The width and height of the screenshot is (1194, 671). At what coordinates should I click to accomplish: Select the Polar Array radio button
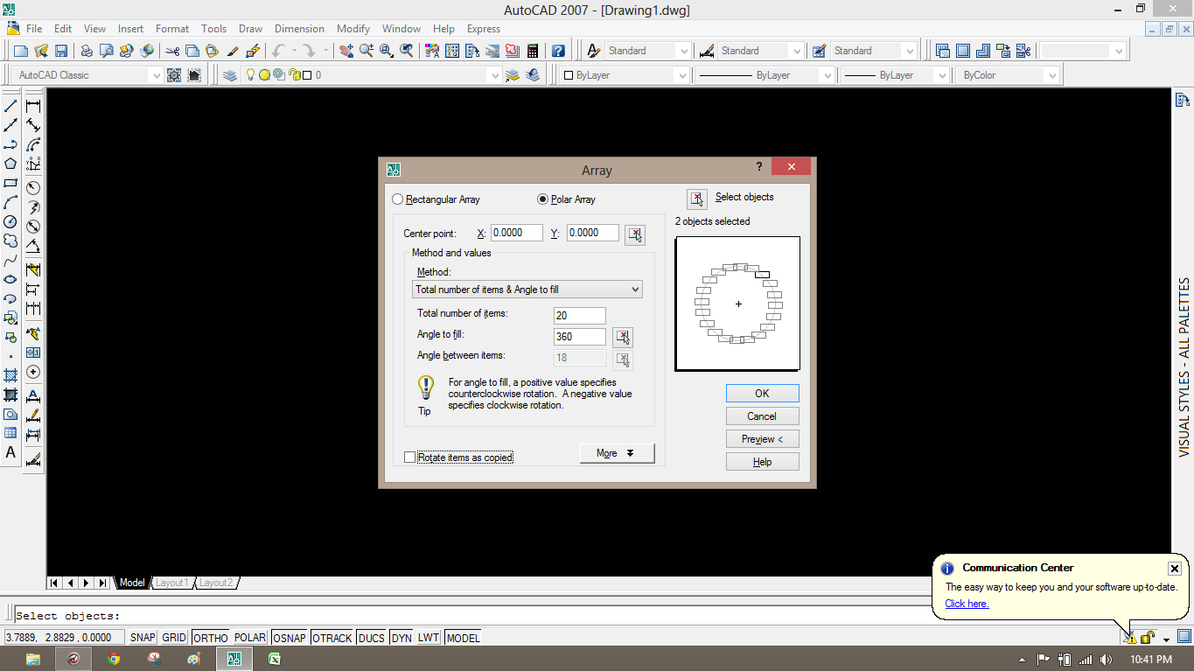click(543, 199)
